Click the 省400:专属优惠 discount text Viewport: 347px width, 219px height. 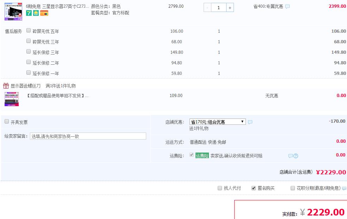pyautogui.click(x=268, y=7)
